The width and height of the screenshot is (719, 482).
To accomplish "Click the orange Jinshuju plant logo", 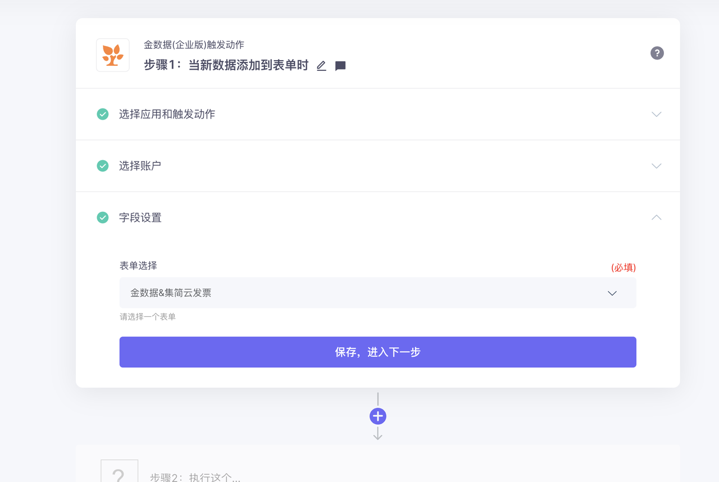I will click(113, 55).
